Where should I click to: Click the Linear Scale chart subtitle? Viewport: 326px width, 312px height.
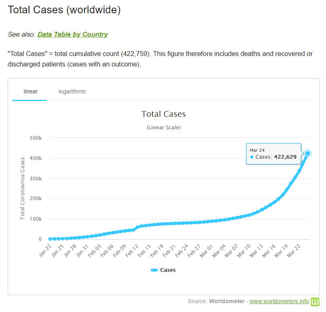(163, 128)
